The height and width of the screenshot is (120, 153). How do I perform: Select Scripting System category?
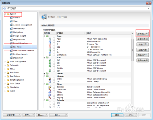tap(17, 80)
